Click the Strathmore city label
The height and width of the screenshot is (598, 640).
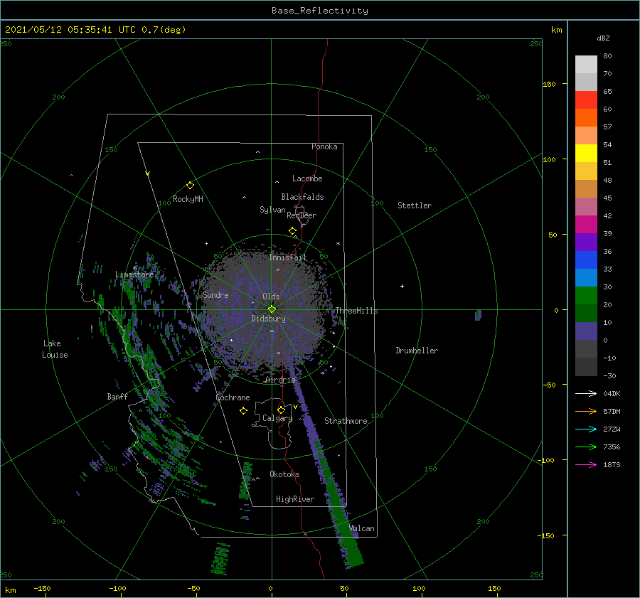[x=346, y=421]
